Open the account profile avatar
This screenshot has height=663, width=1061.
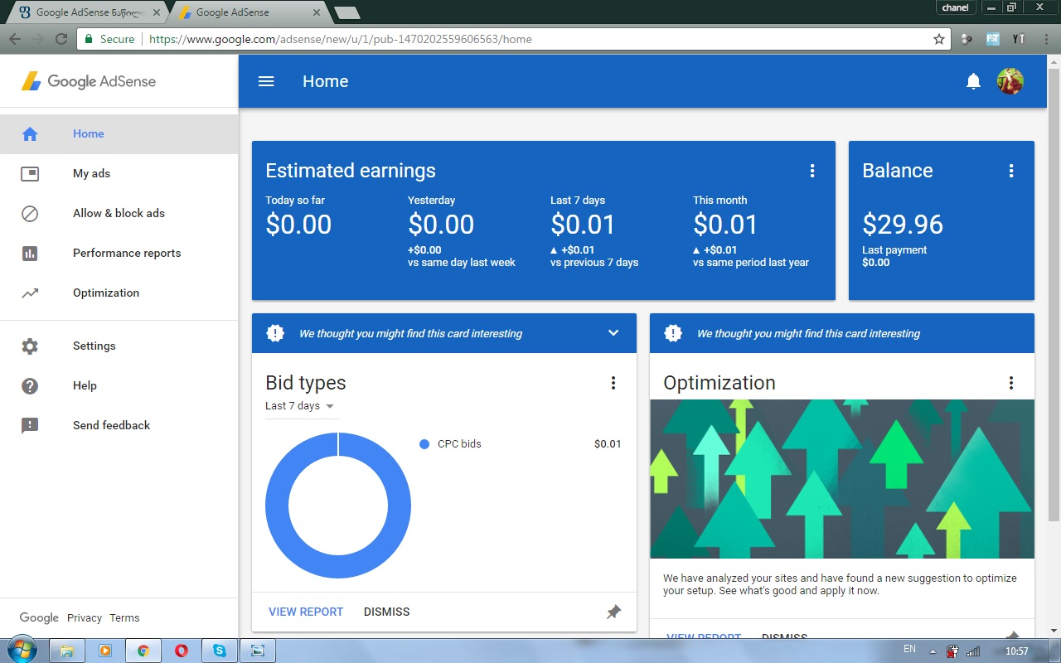click(1010, 81)
